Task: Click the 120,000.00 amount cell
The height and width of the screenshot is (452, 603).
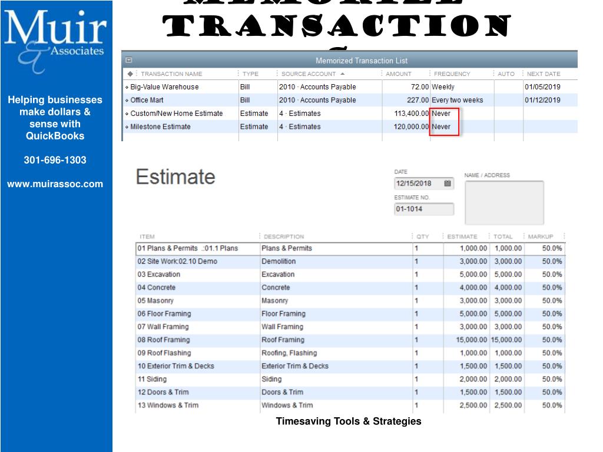Action: [406, 127]
